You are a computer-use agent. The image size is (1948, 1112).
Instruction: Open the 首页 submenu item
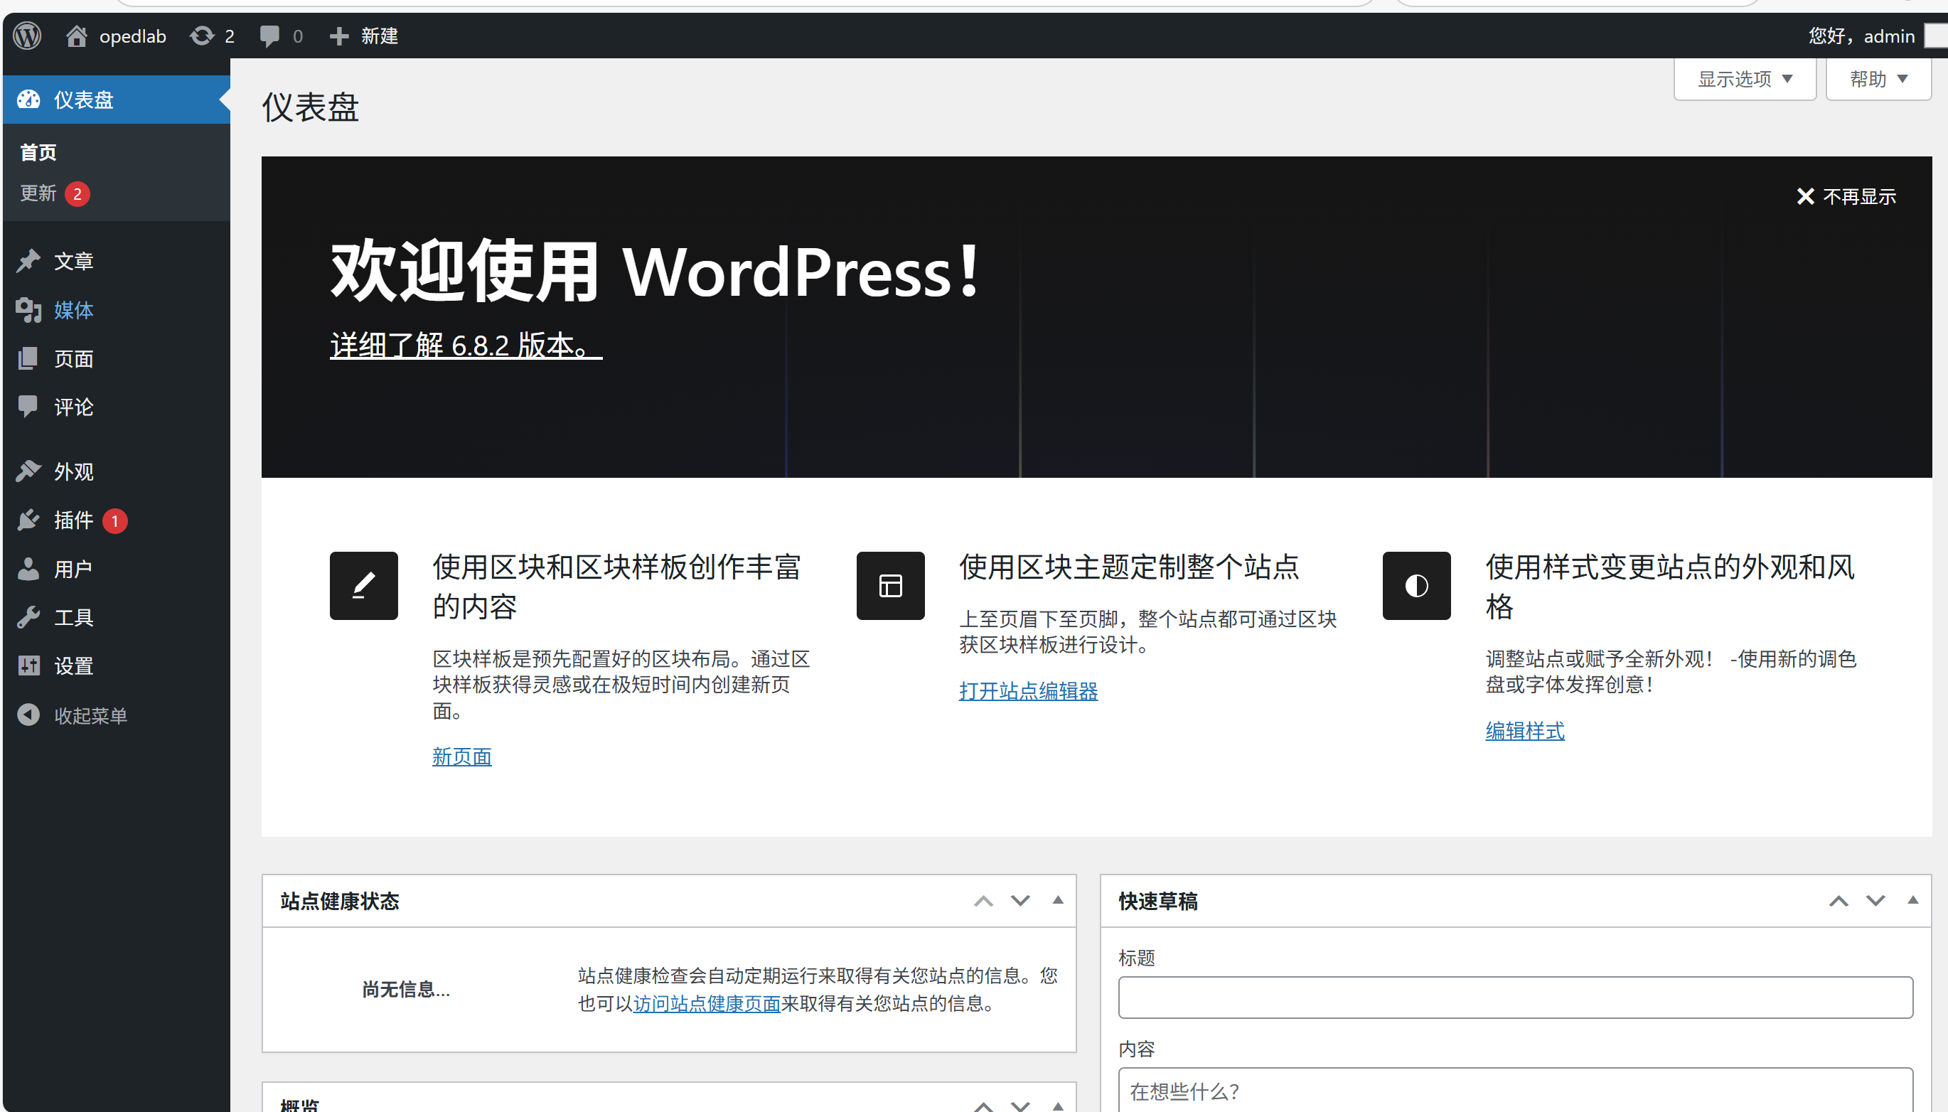tap(38, 152)
